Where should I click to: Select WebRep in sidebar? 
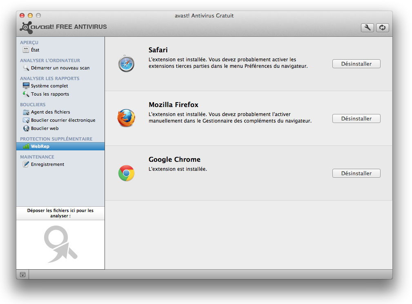coord(40,146)
